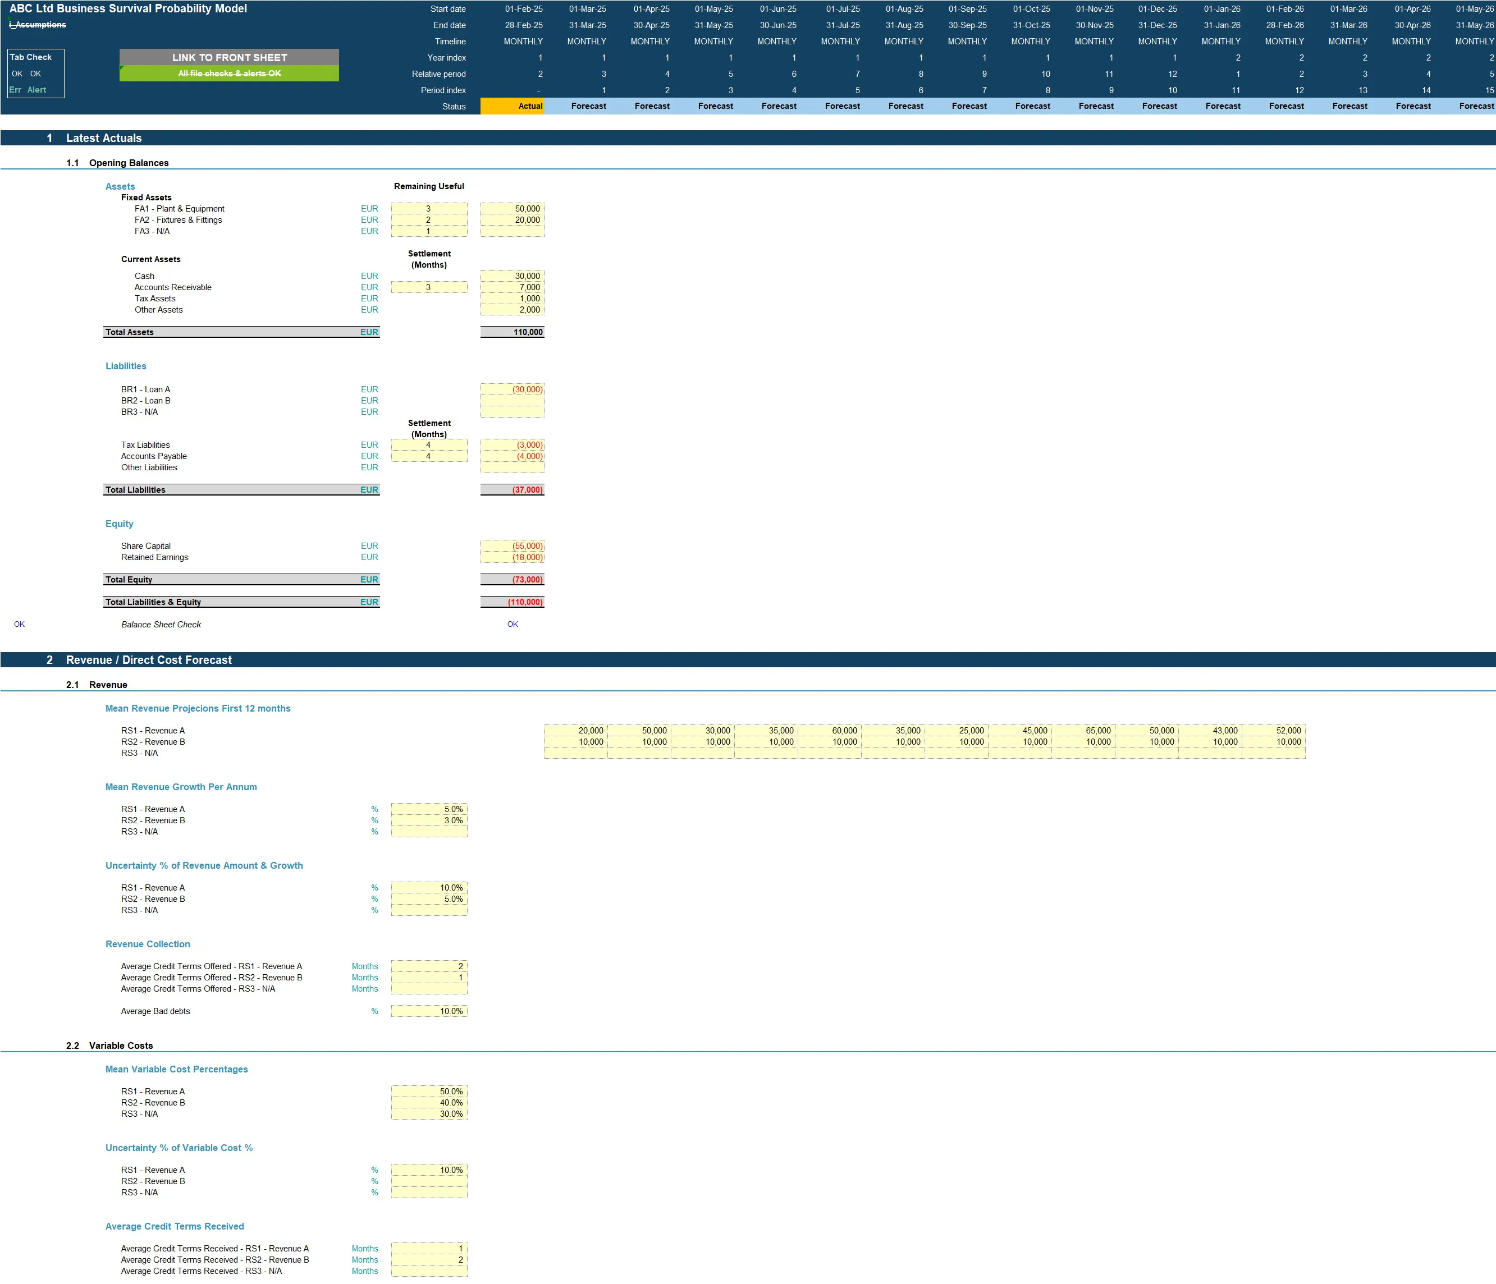
Task: Select the FA2 Fixtures & Fittings 20,000 value
Action: click(512, 220)
